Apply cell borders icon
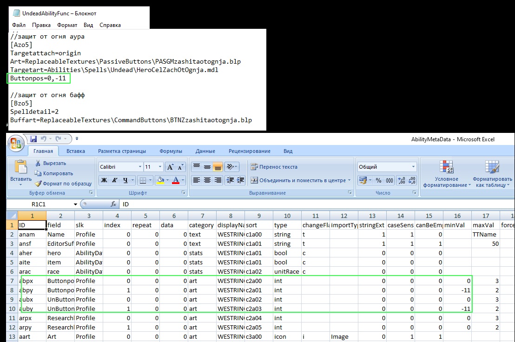The height and width of the screenshot is (342, 515). [143, 180]
